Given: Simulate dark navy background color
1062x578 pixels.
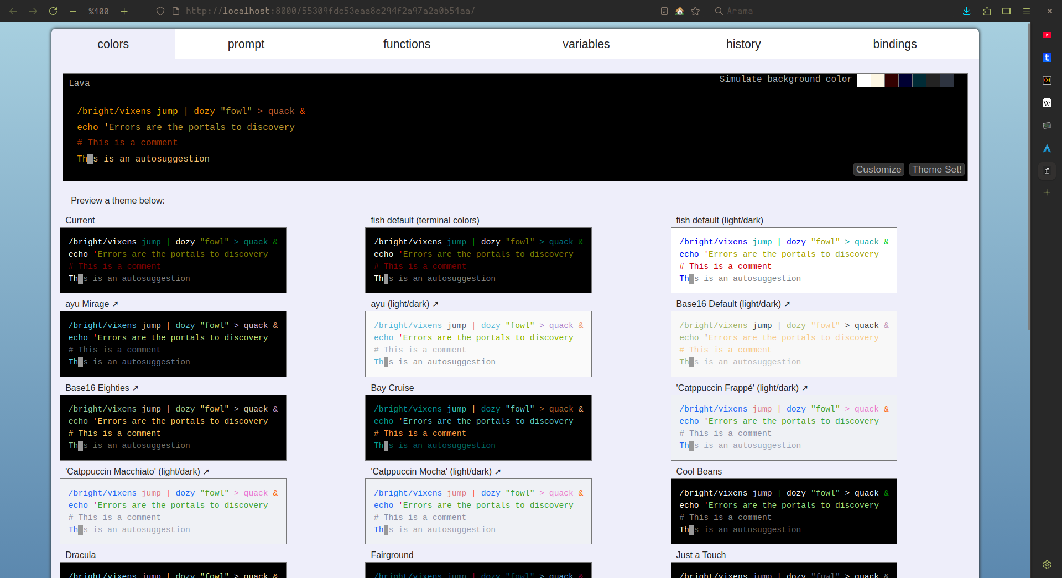Looking at the screenshot, I should pyautogui.click(x=905, y=80).
